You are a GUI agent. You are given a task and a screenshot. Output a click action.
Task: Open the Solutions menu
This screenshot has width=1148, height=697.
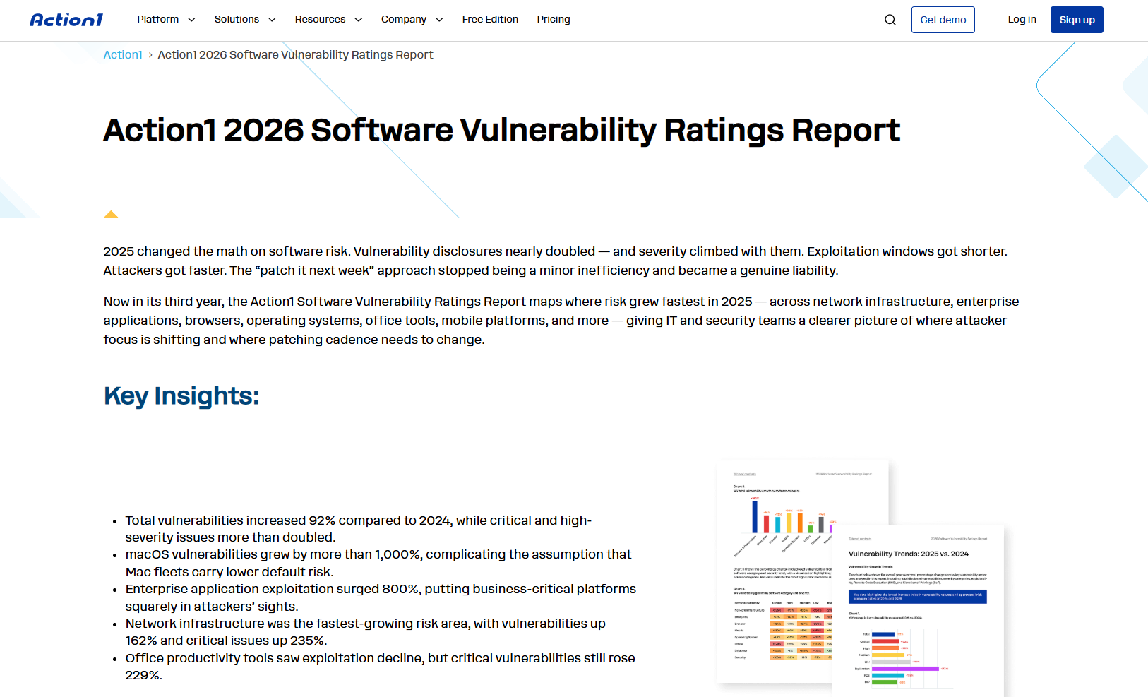tap(237, 20)
